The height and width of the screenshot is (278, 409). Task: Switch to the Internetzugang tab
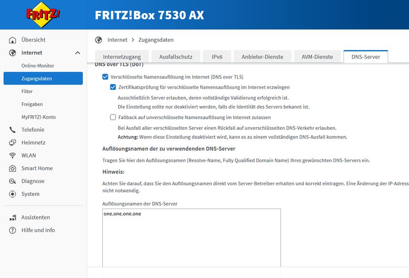(x=122, y=57)
